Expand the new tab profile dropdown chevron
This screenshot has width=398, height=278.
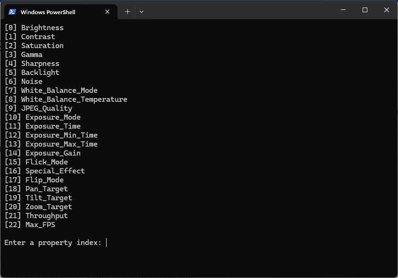141,12
